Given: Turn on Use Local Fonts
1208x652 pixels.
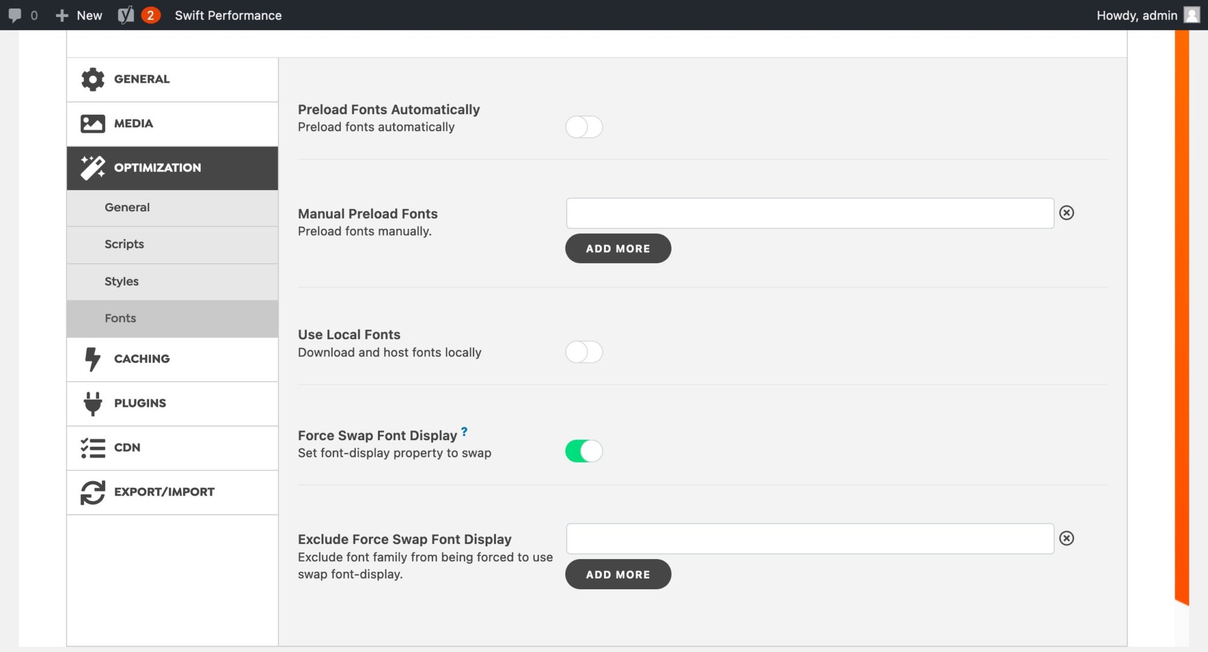Looking at the screenshot, I should point(584,352).
